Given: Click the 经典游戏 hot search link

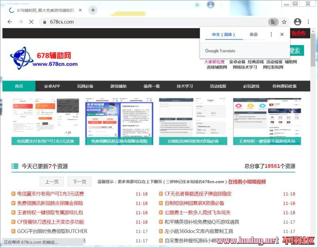Looking at the screenshot, I should (x=256, y=62).
